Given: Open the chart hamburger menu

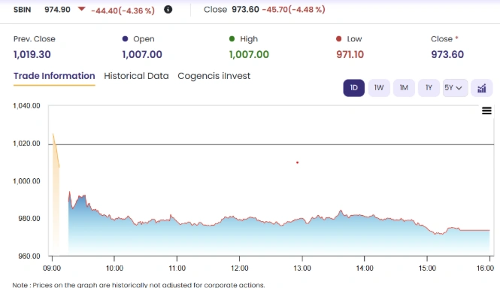Looking at the screenshot, I should (486, 111).
